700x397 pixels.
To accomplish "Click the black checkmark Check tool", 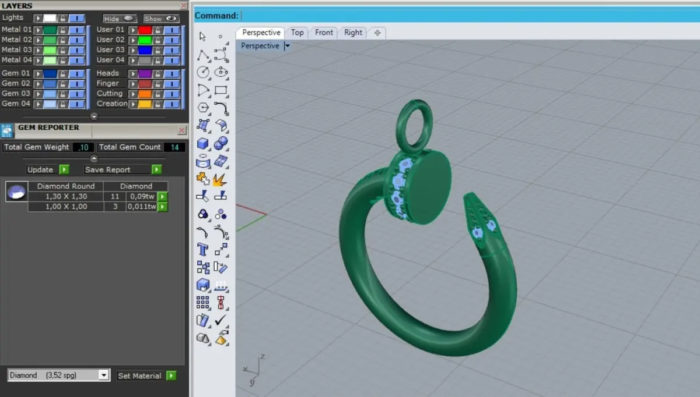I will click(220, 321).
